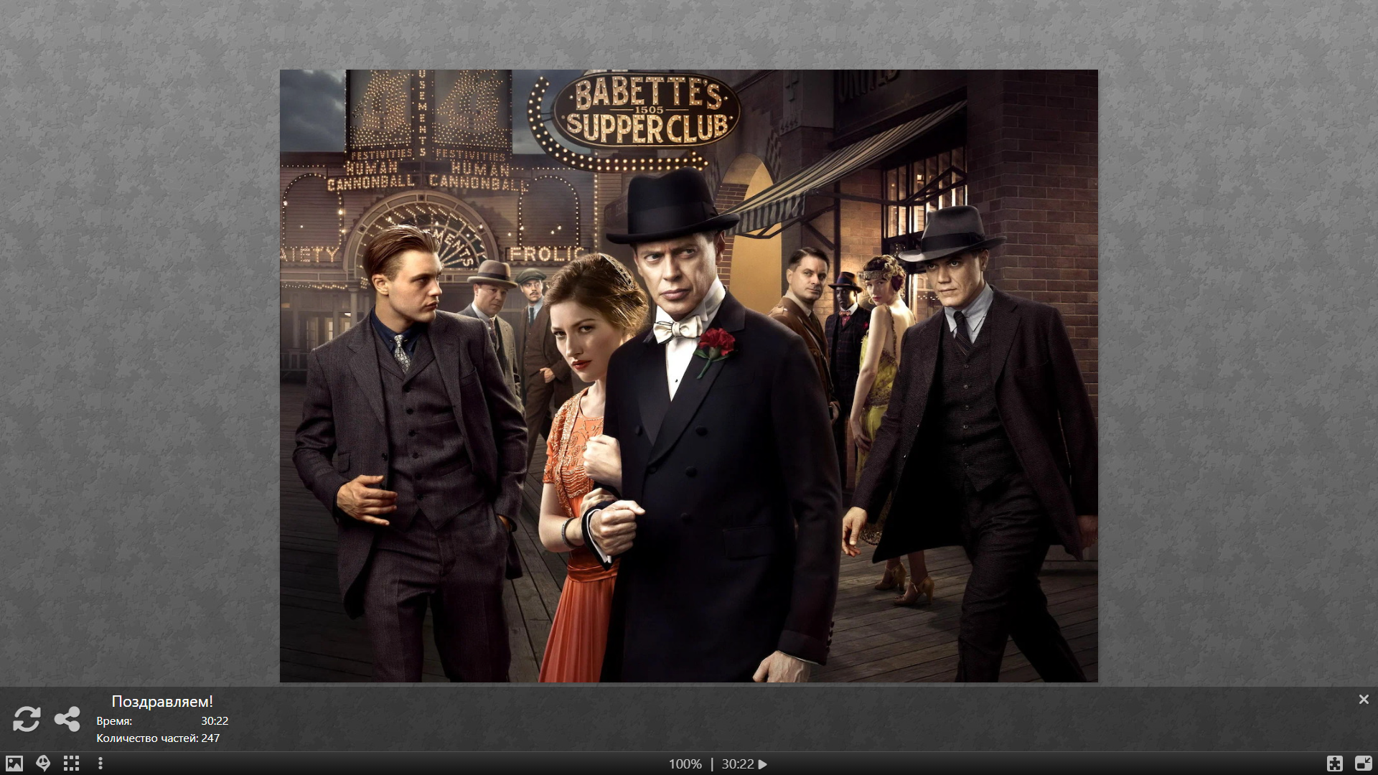The height and width of the screenshot is (775, 1378).
Task: Resume timer with the play arrow
Action: pos(763,764)
